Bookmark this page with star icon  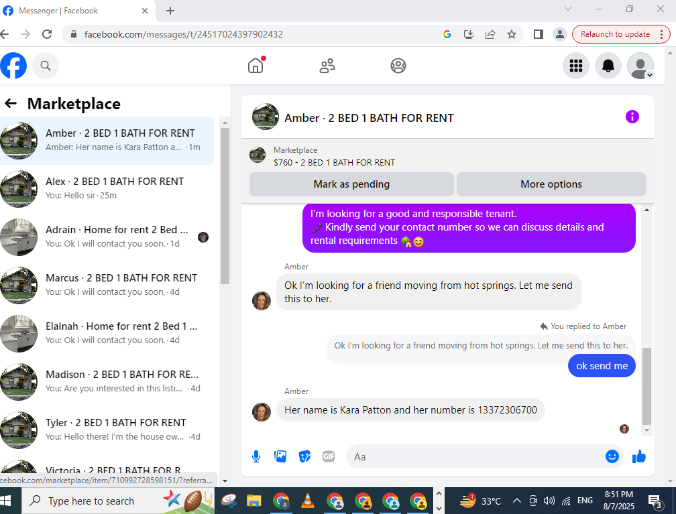(511, 34)
